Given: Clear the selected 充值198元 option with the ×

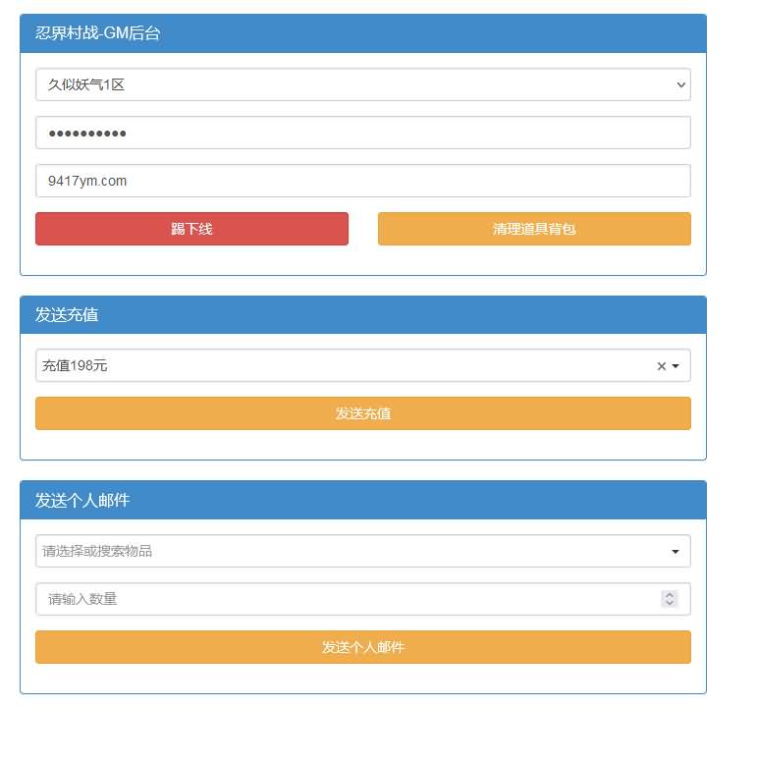Looking at the screenshot, I should (x=661, y=366).
